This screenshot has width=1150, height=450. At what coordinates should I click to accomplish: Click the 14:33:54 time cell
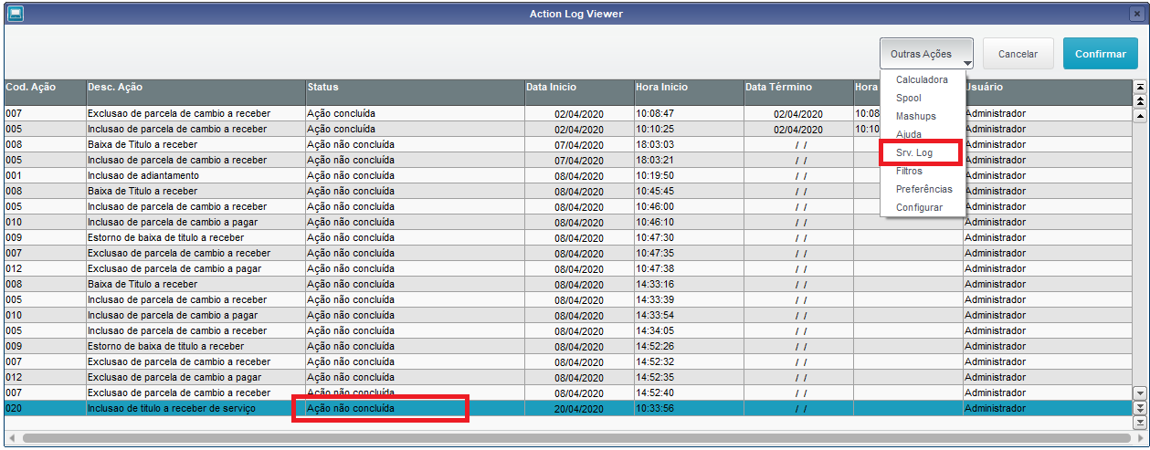[x=689, y=315]
